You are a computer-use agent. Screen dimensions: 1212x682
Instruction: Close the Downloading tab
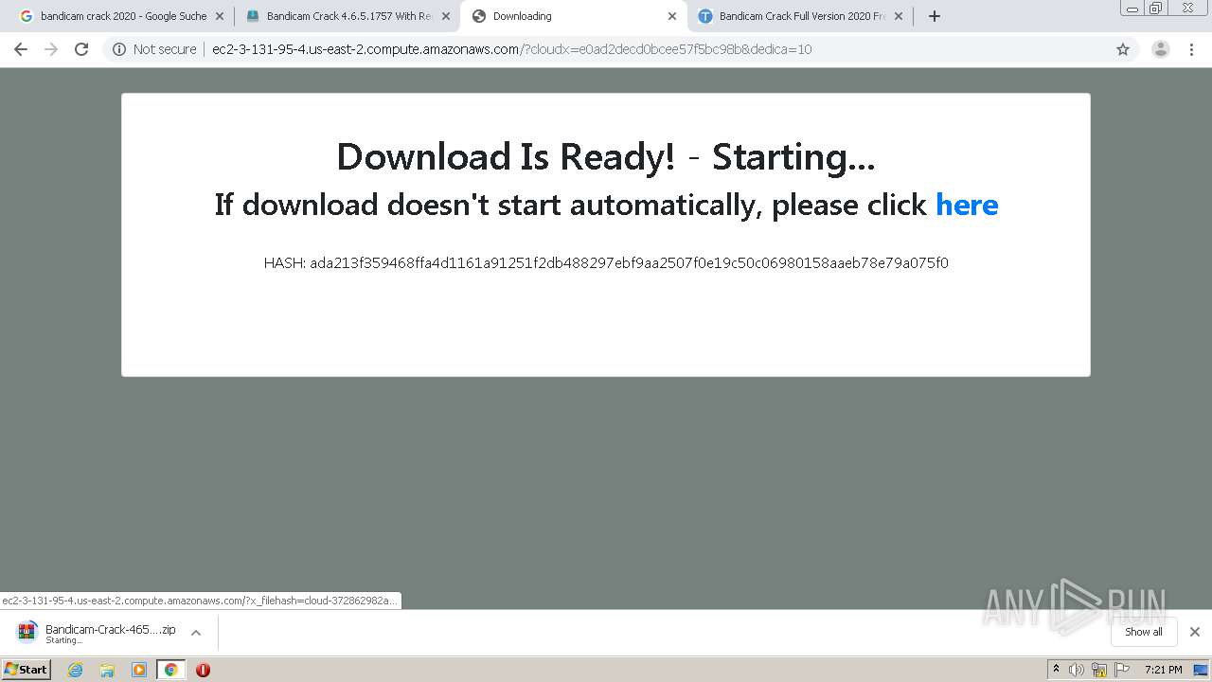[672, 16]
